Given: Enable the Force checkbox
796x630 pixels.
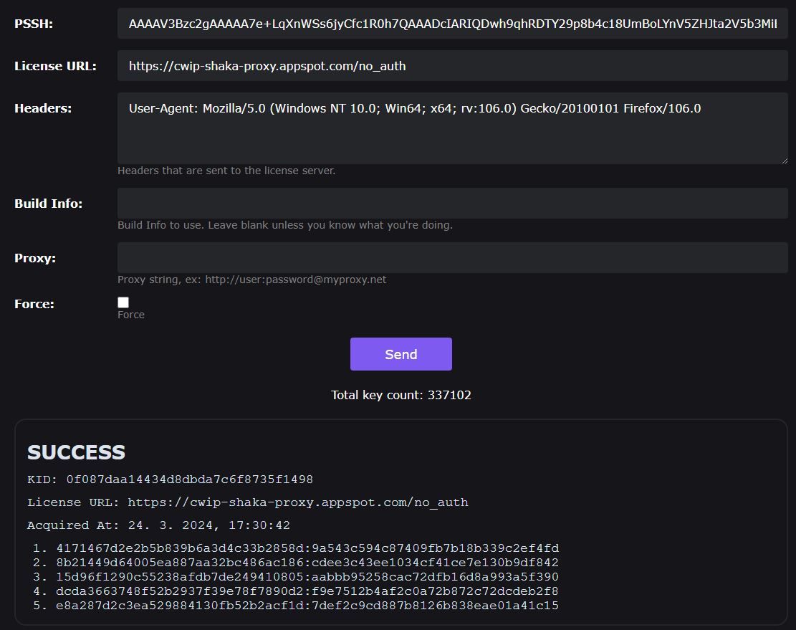Looking at the screenshot, I should [x=123, y=302].
